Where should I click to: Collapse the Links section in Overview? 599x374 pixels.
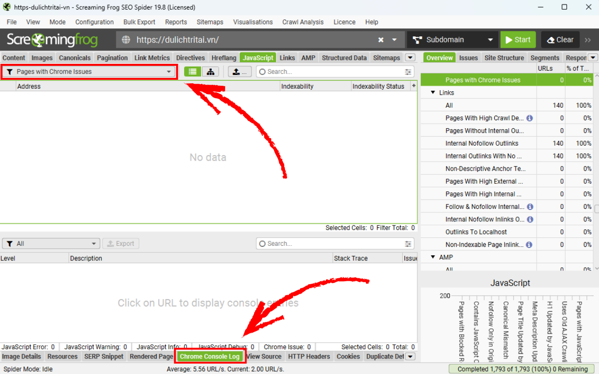(433, 93)
